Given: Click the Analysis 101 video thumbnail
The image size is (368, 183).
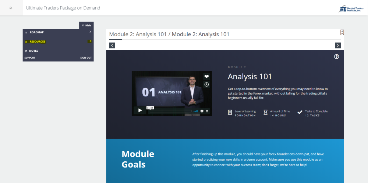Looking at the screenshot, I should pos(172,94).
